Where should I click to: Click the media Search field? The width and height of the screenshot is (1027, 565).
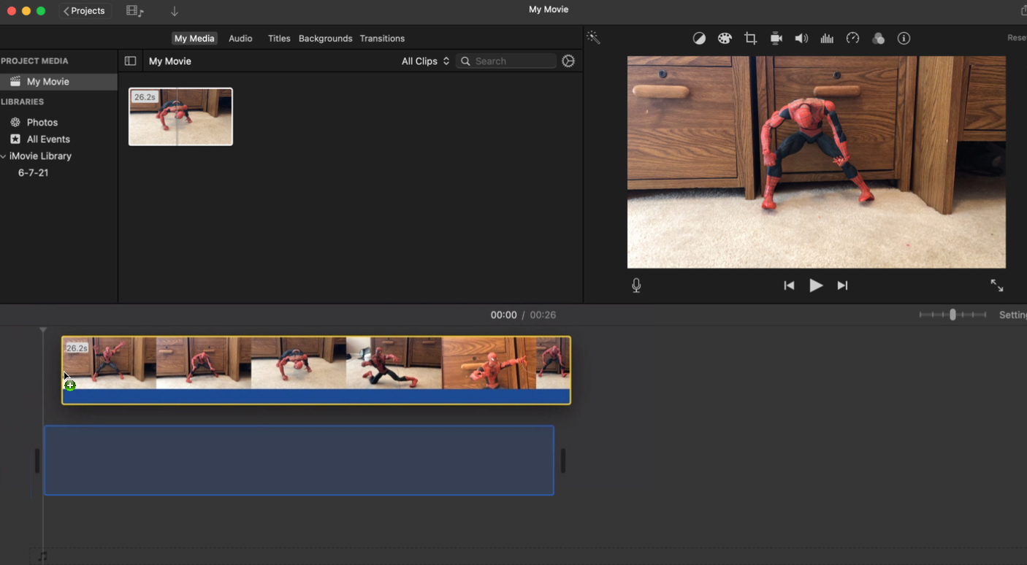(x=506, y=61)
